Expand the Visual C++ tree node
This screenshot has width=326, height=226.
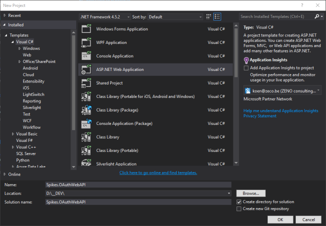[x=13, y=147]
